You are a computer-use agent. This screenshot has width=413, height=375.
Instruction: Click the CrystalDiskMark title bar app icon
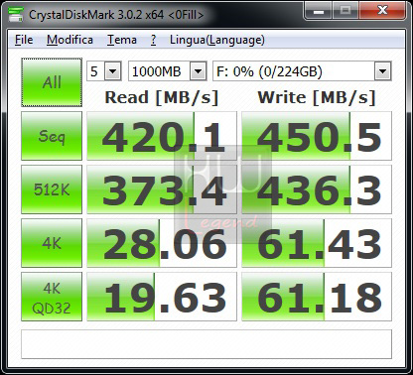coord(16,14)
